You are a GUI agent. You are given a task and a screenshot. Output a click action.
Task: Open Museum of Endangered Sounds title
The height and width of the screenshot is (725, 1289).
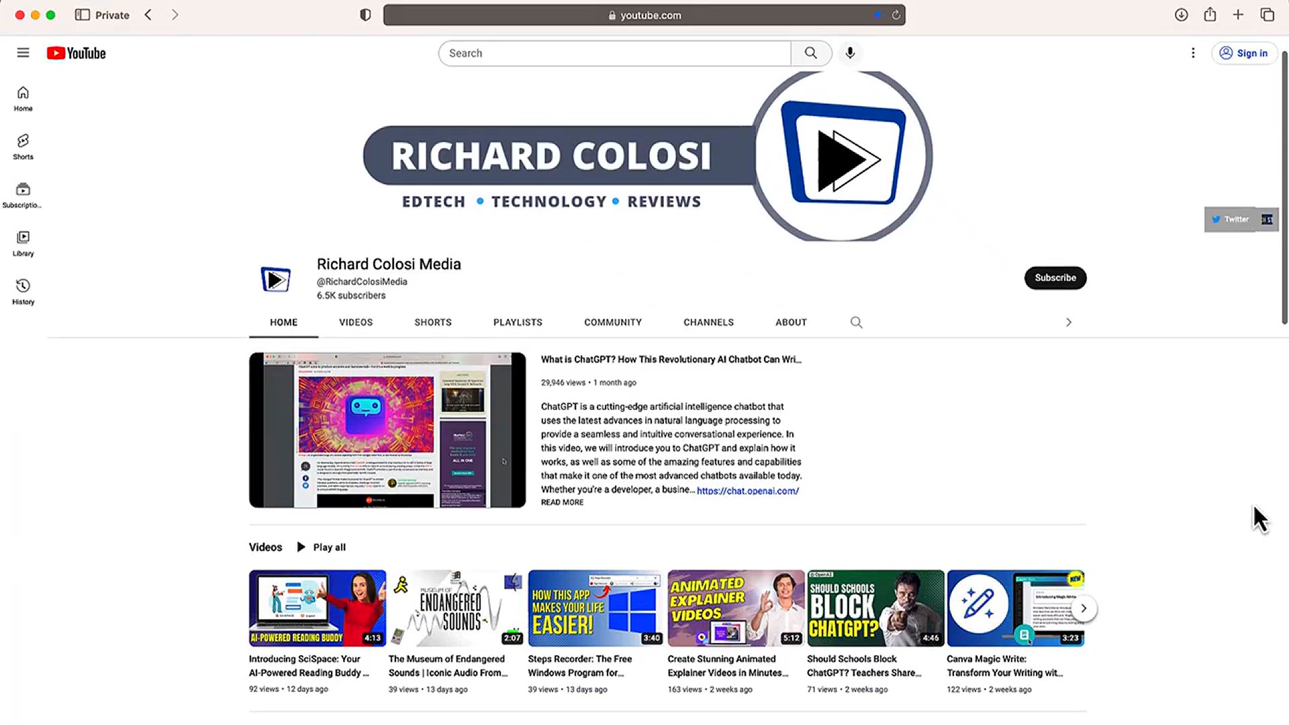pyautogui.click(x=448, y=666)
